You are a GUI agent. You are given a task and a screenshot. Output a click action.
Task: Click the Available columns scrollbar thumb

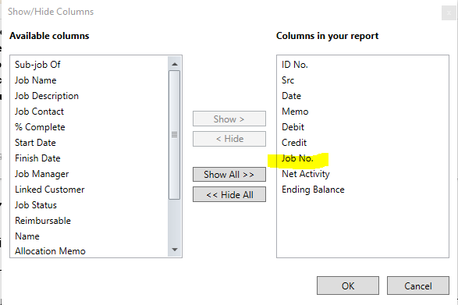pyautogui.click(x=174, y=135)
